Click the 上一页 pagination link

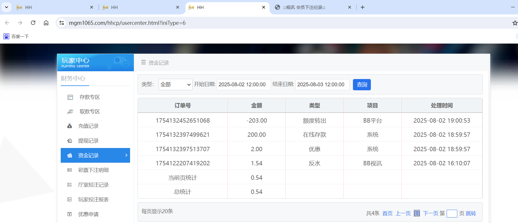[403, 213]
